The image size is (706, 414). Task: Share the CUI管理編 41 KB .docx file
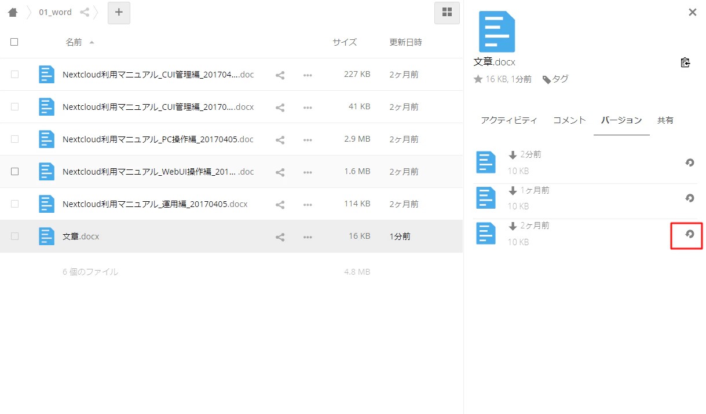pyautogui.click(x=280, y=107)
